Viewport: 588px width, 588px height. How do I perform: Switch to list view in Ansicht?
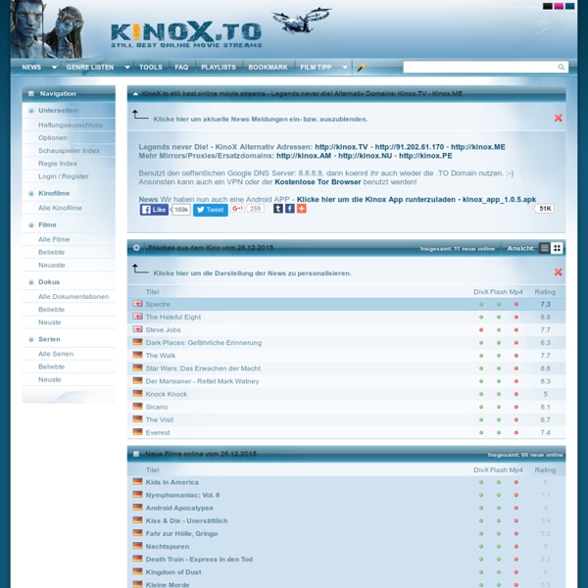(x=545, y=249)
